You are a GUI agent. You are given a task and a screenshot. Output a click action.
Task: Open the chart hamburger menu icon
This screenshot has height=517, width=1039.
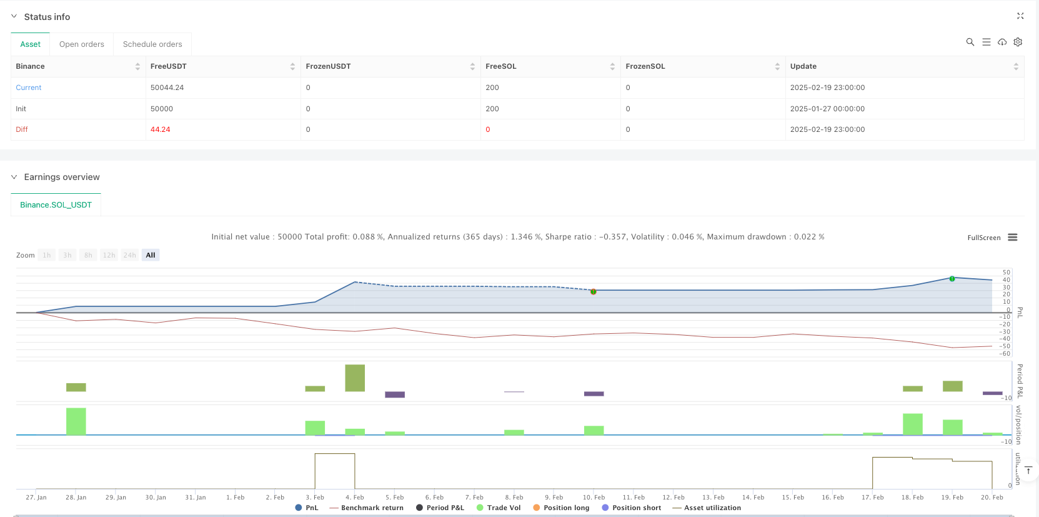click(x=1013, y=238)
